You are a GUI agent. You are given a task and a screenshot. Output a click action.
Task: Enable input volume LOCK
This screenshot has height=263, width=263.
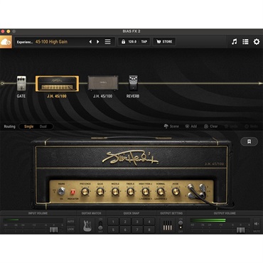[x=70, y=230]
